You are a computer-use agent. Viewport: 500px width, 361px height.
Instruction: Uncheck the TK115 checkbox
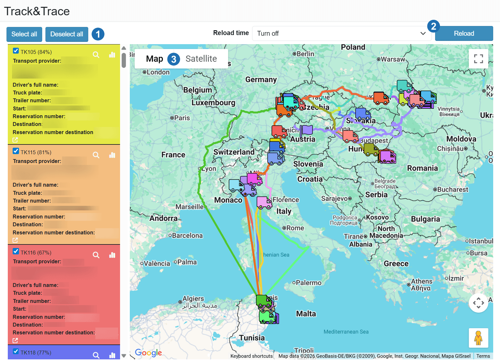point(16,151)
